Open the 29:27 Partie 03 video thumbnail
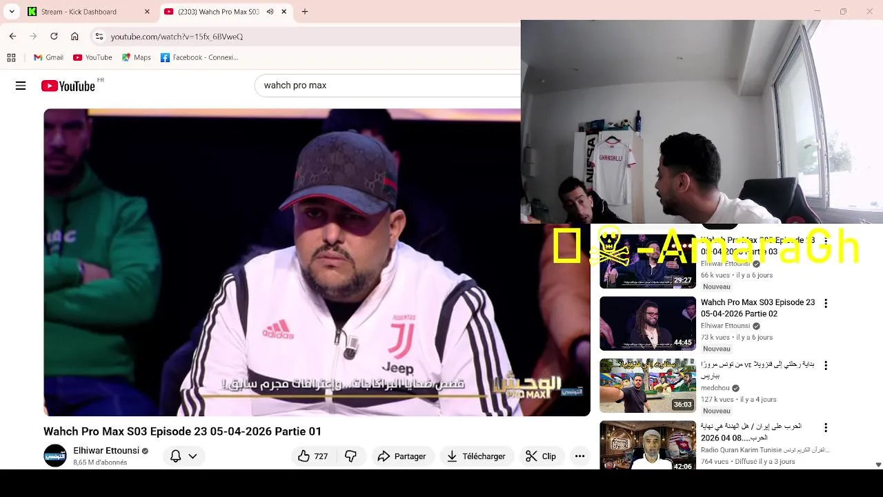 (x=648, y=261)
